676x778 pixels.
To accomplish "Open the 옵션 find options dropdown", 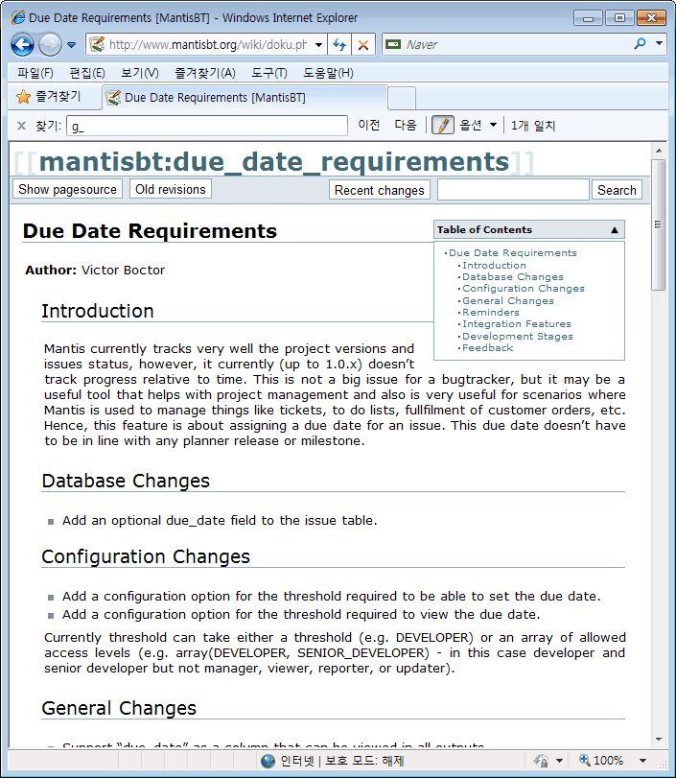I will pos(478,125).
